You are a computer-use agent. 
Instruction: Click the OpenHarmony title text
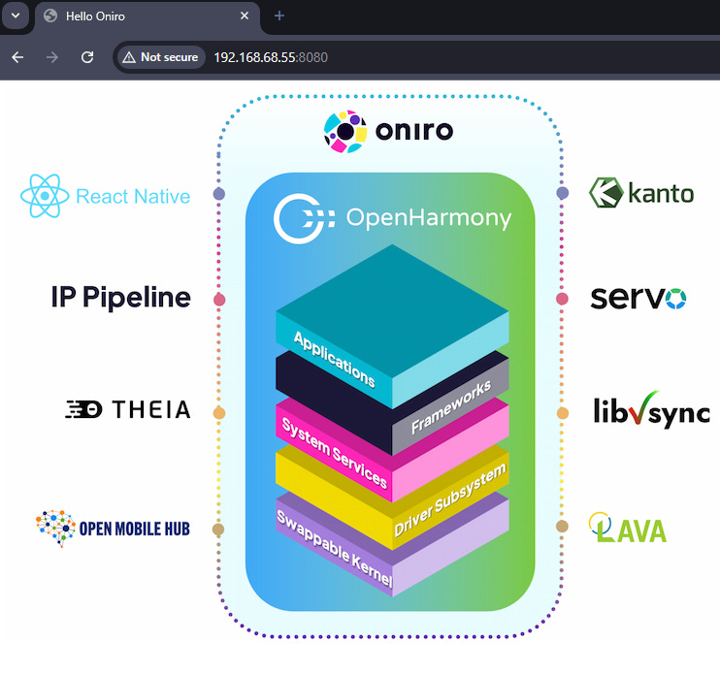coord(429,218)
